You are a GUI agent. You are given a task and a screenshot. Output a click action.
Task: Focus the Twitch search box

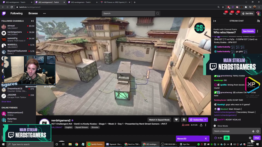pos(128,13)
